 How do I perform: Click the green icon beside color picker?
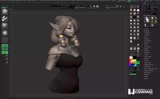point(138,63)
